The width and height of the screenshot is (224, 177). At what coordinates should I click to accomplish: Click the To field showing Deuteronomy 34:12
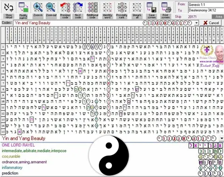coord(206,10)
